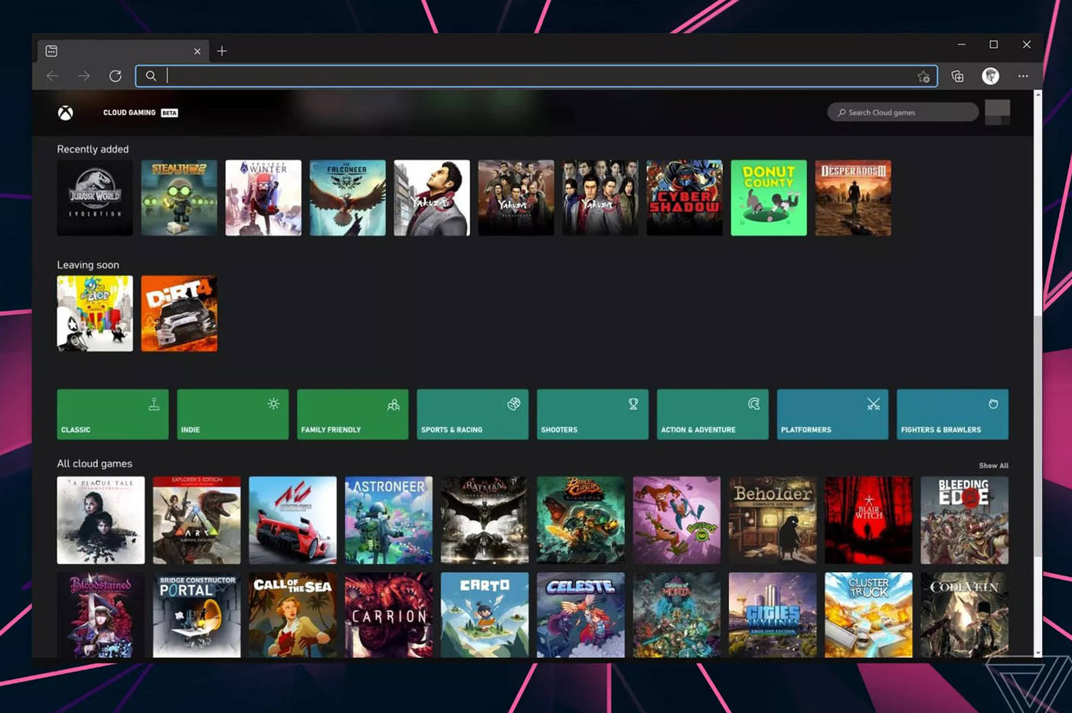Open the Blair Witch game tile
1072x713 pixels.
(868, 520)
